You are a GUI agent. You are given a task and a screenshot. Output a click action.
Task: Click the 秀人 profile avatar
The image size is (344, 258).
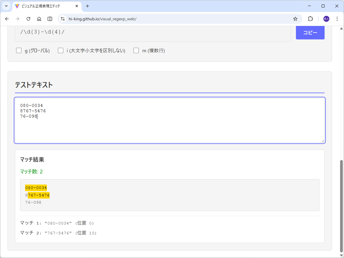click(x=326, y=19)
